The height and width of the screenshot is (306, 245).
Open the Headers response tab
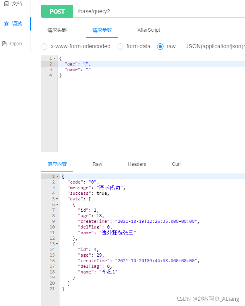(x=137, y=164)
